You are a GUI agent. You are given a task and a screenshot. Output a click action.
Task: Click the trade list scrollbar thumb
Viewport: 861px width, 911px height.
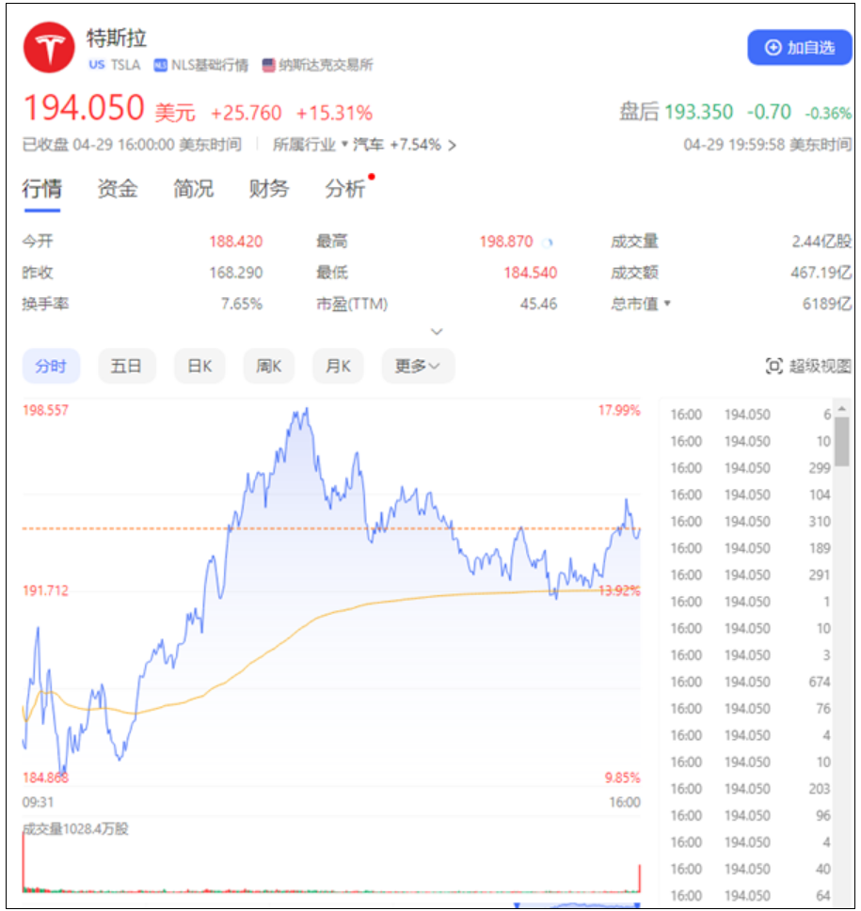[842, 441]
